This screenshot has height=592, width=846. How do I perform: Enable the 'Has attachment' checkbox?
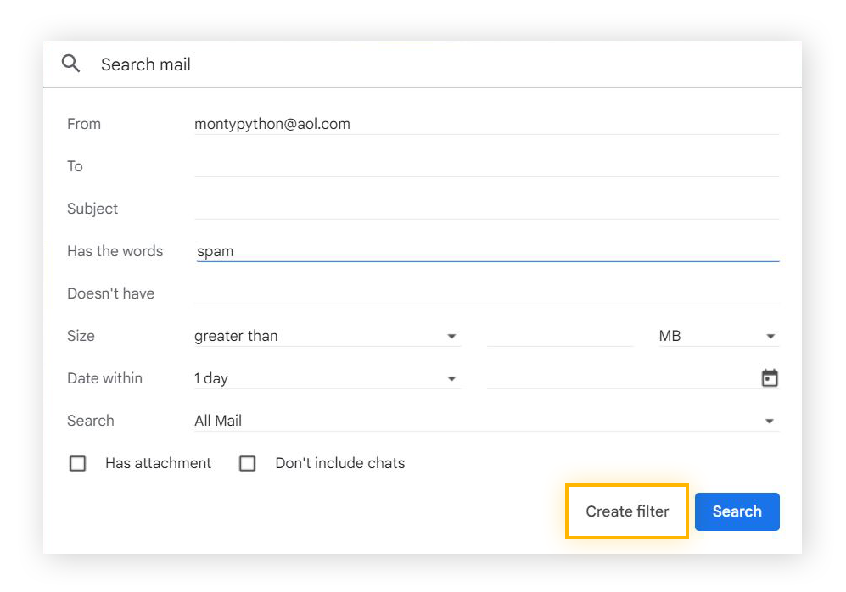click(x=78, y=463)
